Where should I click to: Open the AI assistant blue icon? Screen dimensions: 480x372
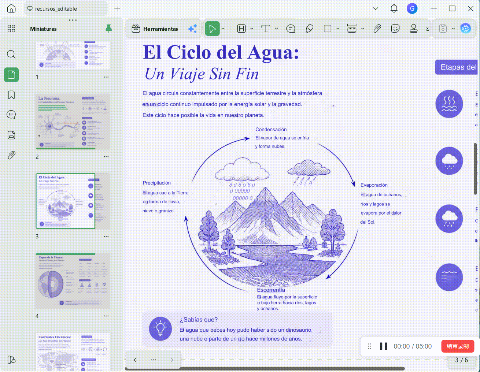pyautogui.click(x=466, y=29)
